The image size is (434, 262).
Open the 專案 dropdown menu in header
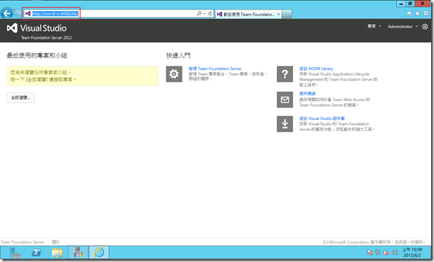click(x=374, y=26)
